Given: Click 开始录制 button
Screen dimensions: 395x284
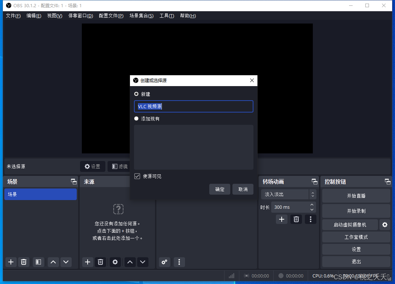Looking at the screenshot, I should (356, 211).
